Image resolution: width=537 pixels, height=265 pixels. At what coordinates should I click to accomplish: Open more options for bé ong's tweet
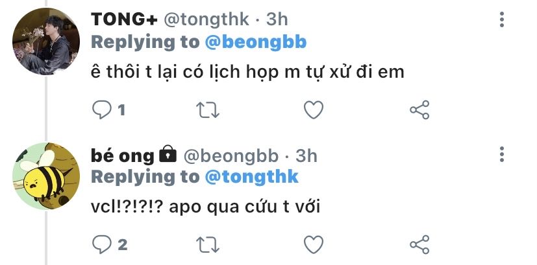pos(502,154)
